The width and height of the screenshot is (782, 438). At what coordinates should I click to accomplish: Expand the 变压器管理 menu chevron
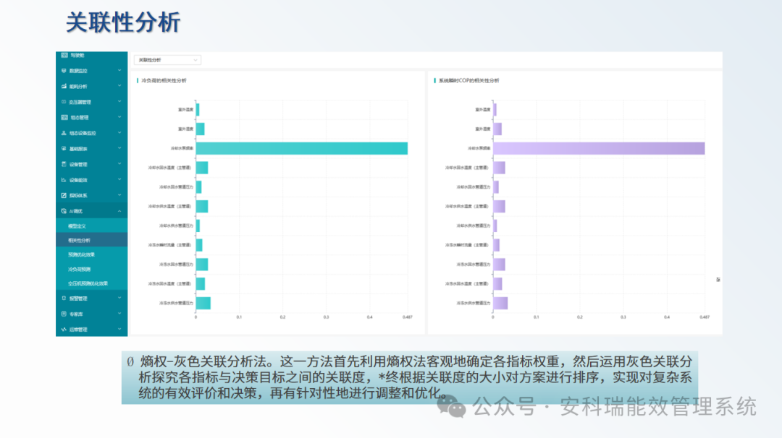click(119, 101)
